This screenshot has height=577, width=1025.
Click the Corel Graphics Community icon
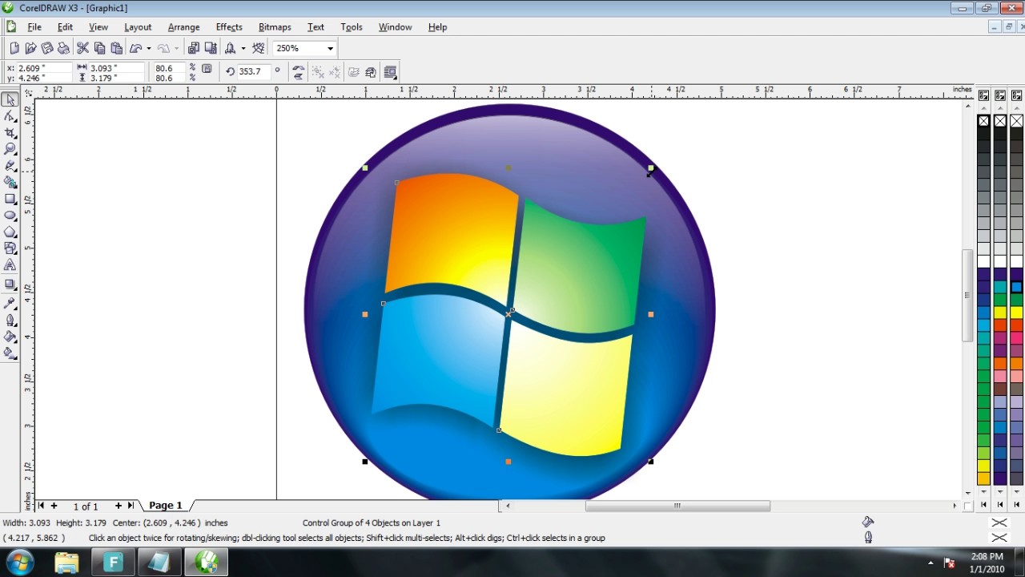pos(259,48)
